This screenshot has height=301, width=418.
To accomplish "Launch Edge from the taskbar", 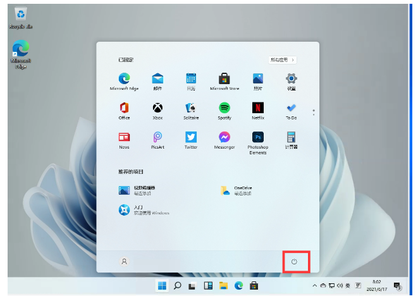I will click(x=238, y=286).
